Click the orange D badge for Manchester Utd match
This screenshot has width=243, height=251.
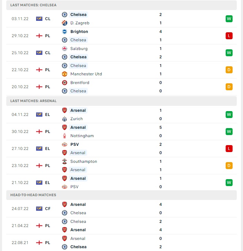coord(229,70)
